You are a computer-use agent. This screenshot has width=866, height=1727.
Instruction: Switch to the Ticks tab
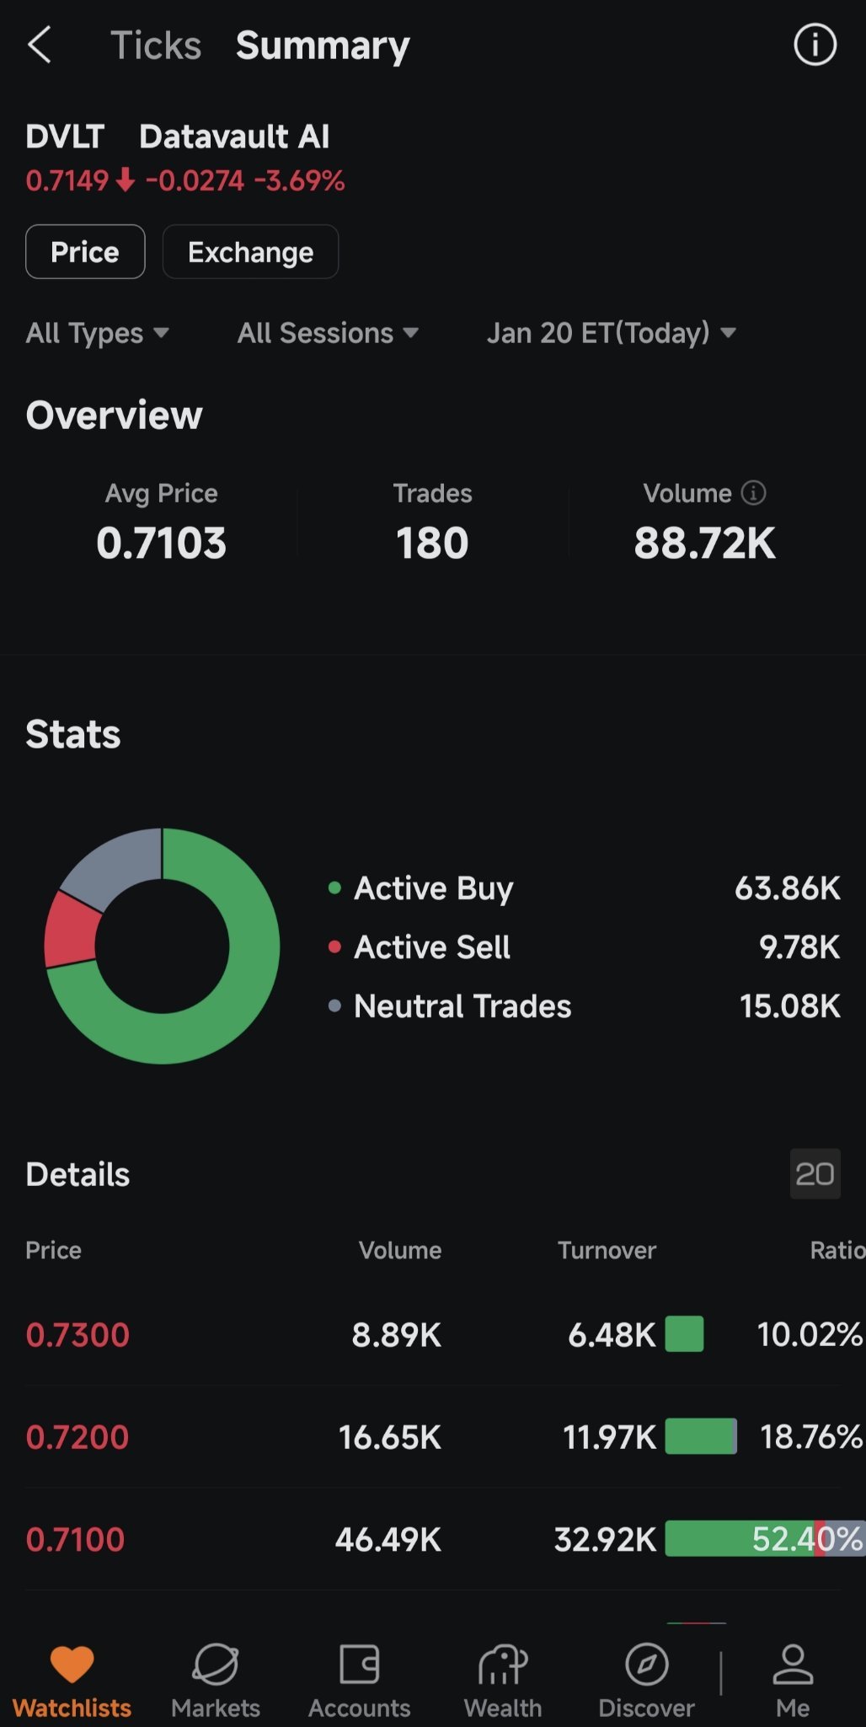pyautogui.click(x=156, y=46)
